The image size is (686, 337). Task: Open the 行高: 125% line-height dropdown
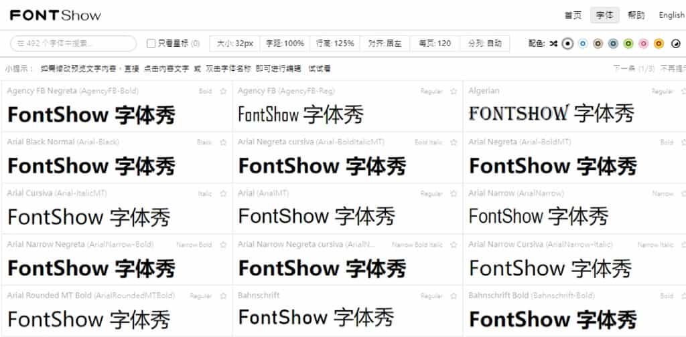pyautogui.click(x=335, y=43)
